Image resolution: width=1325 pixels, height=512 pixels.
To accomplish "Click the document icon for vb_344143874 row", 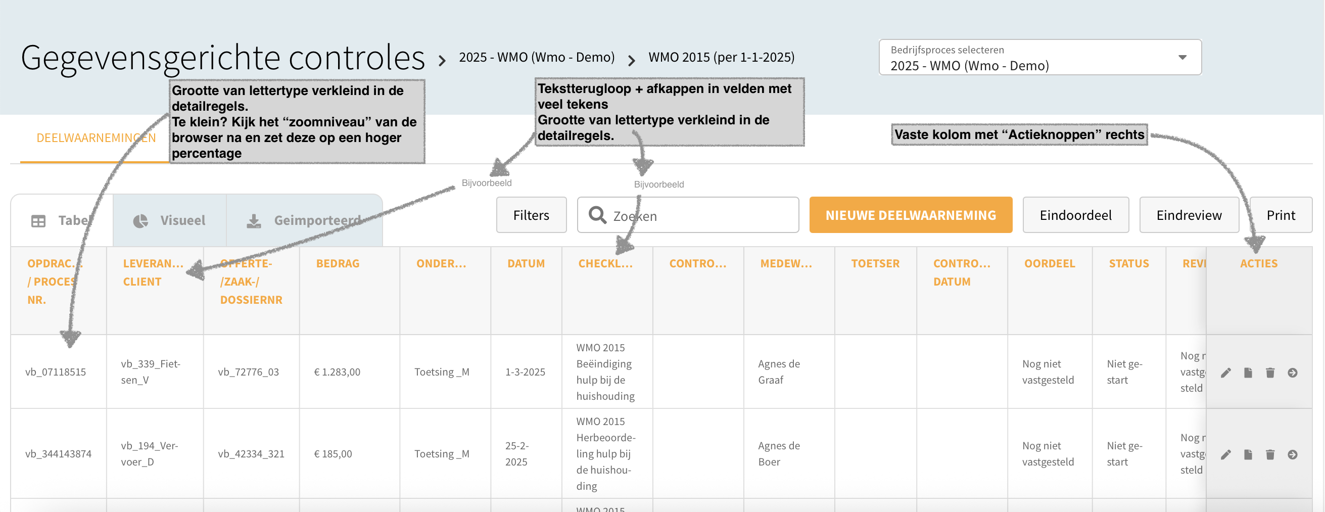I will 1248,454.
